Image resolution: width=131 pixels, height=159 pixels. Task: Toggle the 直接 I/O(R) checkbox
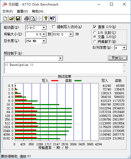95,27
